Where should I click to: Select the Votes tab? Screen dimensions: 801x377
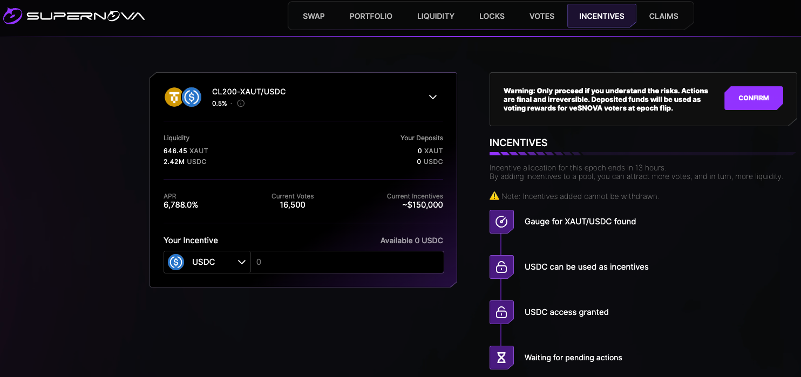coord(542,16)
